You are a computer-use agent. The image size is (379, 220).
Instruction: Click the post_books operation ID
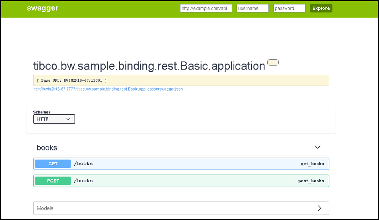point(311,181)
